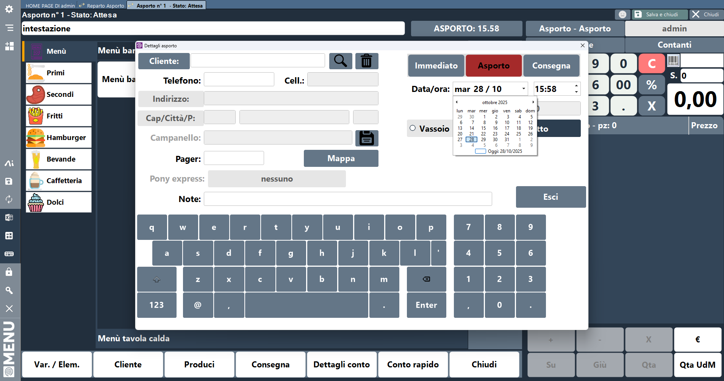
Task: Click the Esci button
Action: click(550, 197)
